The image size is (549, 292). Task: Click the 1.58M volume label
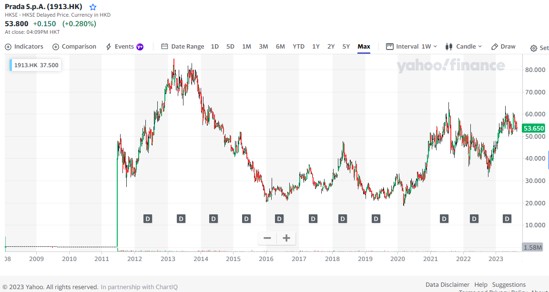click(533, 248)
